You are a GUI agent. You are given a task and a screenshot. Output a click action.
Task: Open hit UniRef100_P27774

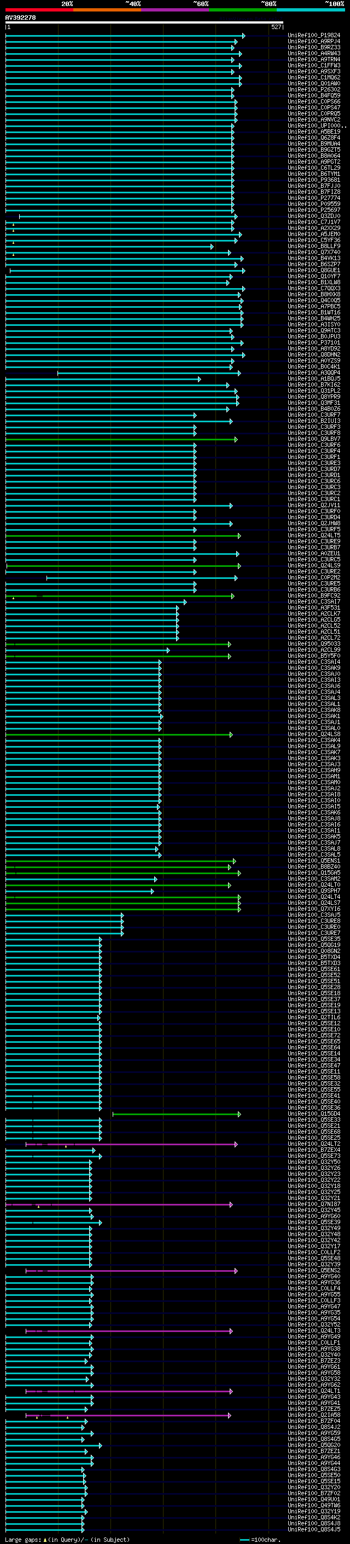pyautogui.click(x=313, y=198)
